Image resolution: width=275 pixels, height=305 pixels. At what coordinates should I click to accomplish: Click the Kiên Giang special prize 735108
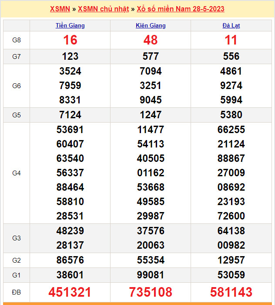coord(151,292)
